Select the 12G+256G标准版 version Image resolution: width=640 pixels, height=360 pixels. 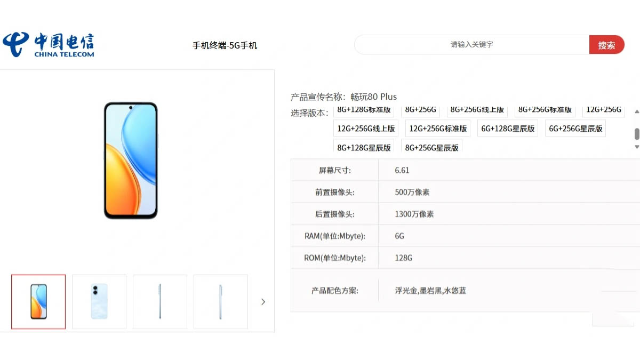[438, 128]
